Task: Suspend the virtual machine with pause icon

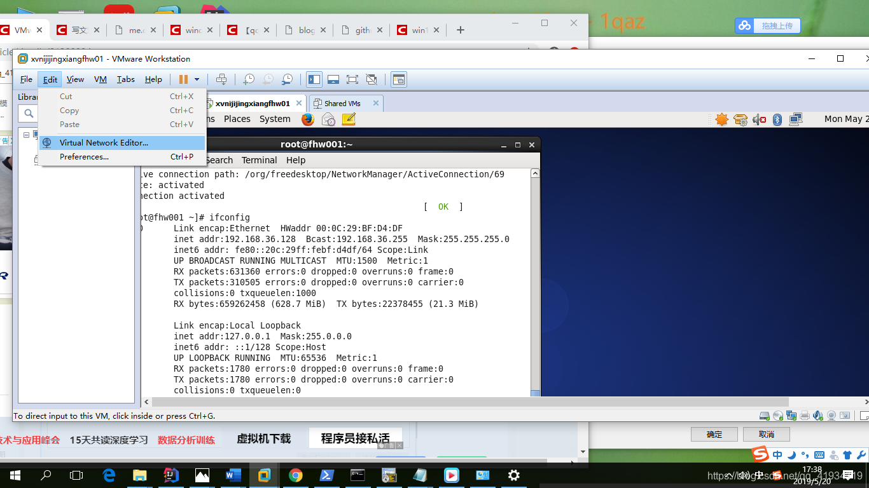Action: point(183,79)
